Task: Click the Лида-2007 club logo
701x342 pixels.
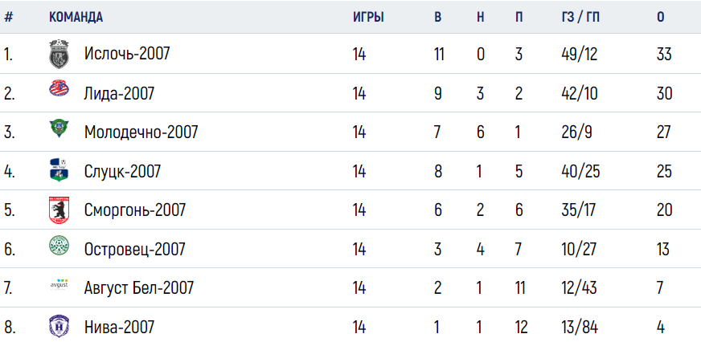Action: point(59,88)
